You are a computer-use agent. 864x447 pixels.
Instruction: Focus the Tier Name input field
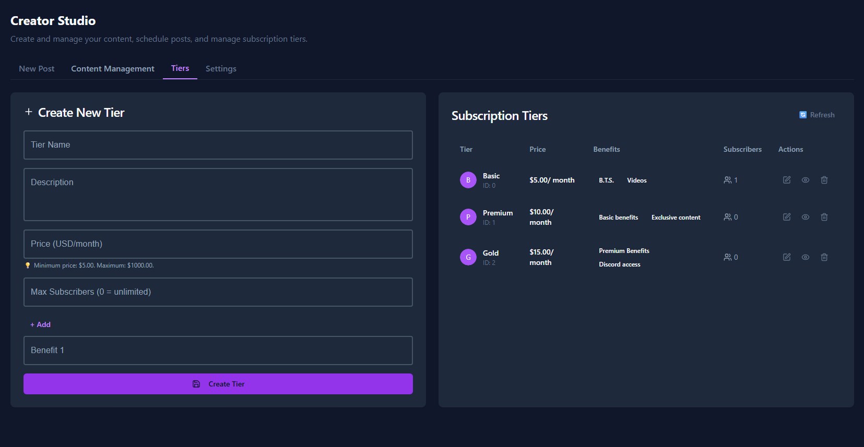tap(218, 145)
